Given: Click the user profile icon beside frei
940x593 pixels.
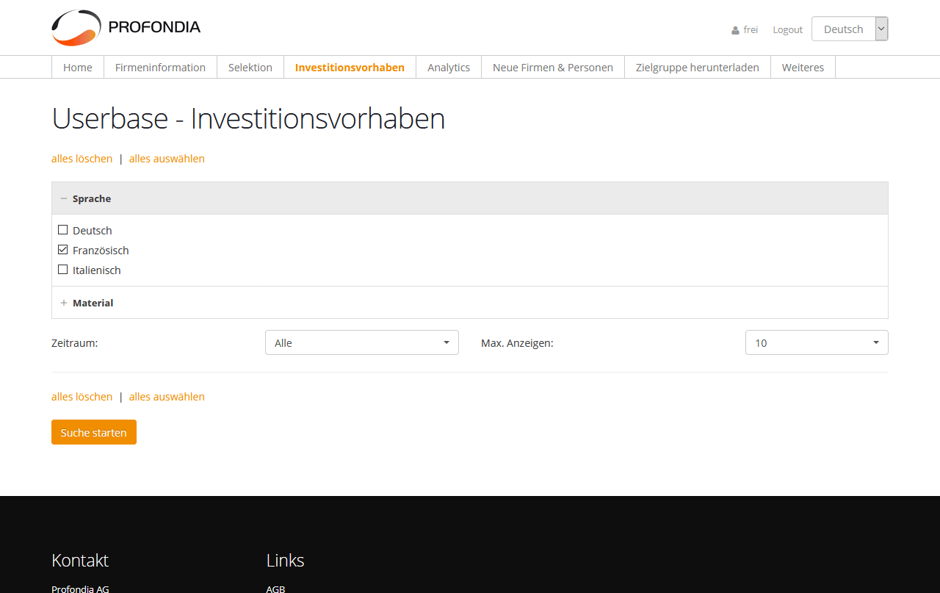Looking at the screenshot, I should pos(735,30).
